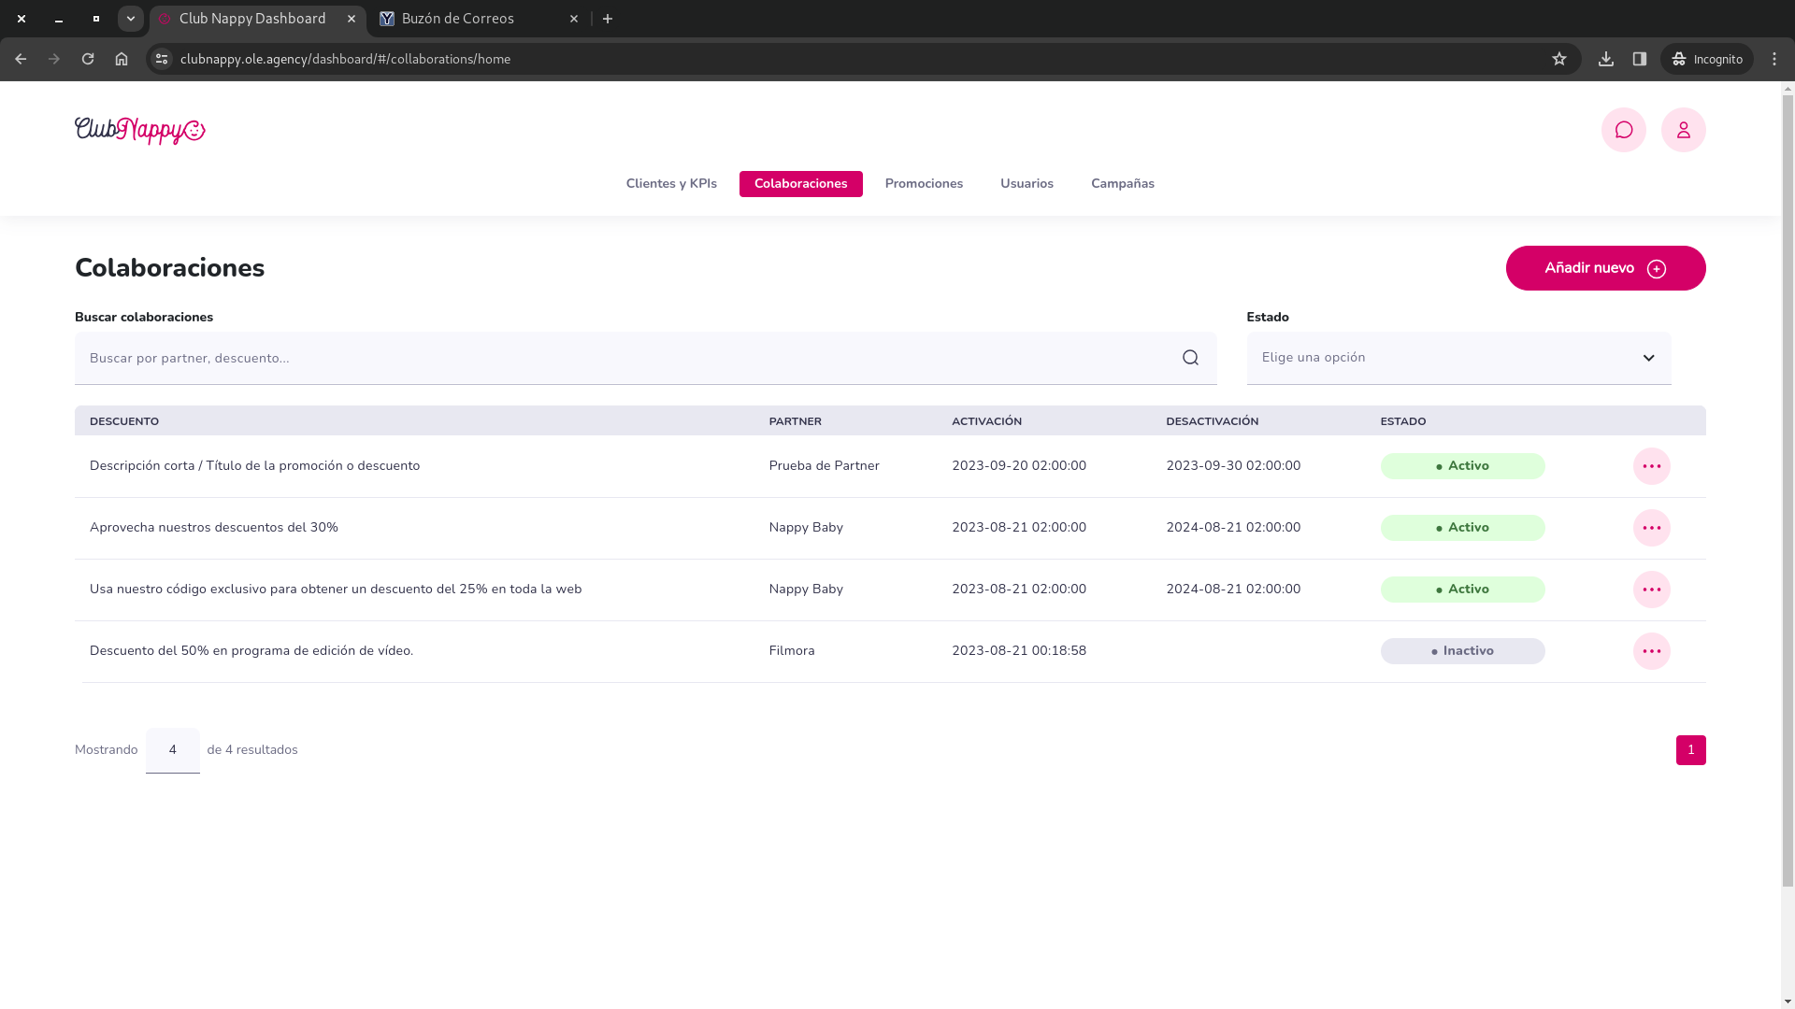Expand the browser tab search chevron
Image resolution: width=1795 pixels, height=1009 pixels.
point(131,19)
